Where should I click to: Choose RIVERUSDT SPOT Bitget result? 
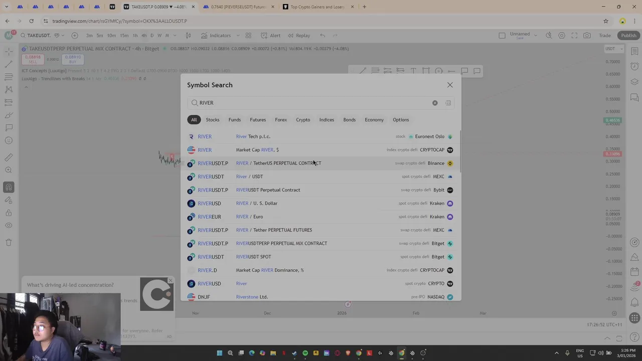click(x=320, y=257)
